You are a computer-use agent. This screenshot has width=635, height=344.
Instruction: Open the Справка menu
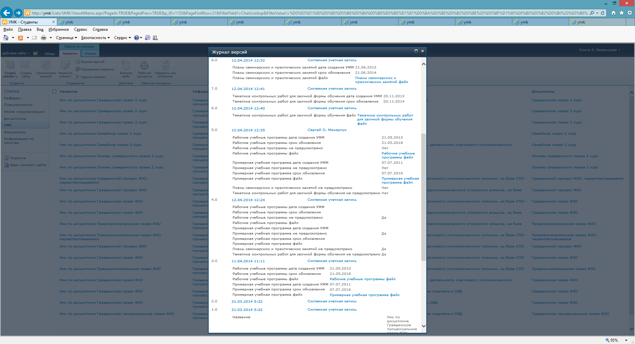tap(100, 29)
